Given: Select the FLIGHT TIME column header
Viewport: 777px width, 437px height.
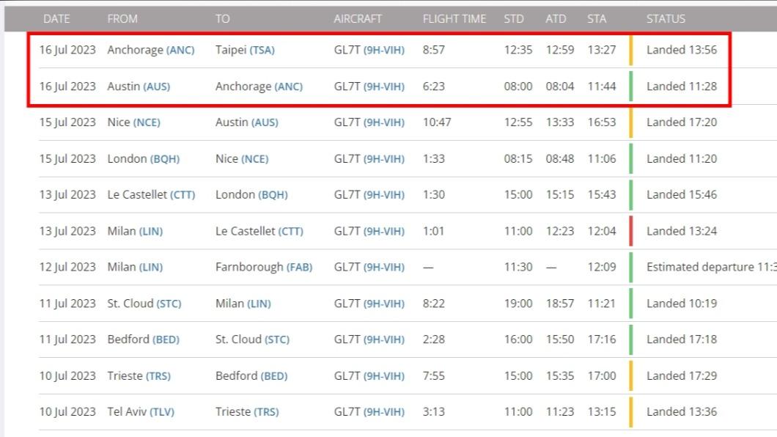Looking at the screenshot, I should click(x=454, y=19).
